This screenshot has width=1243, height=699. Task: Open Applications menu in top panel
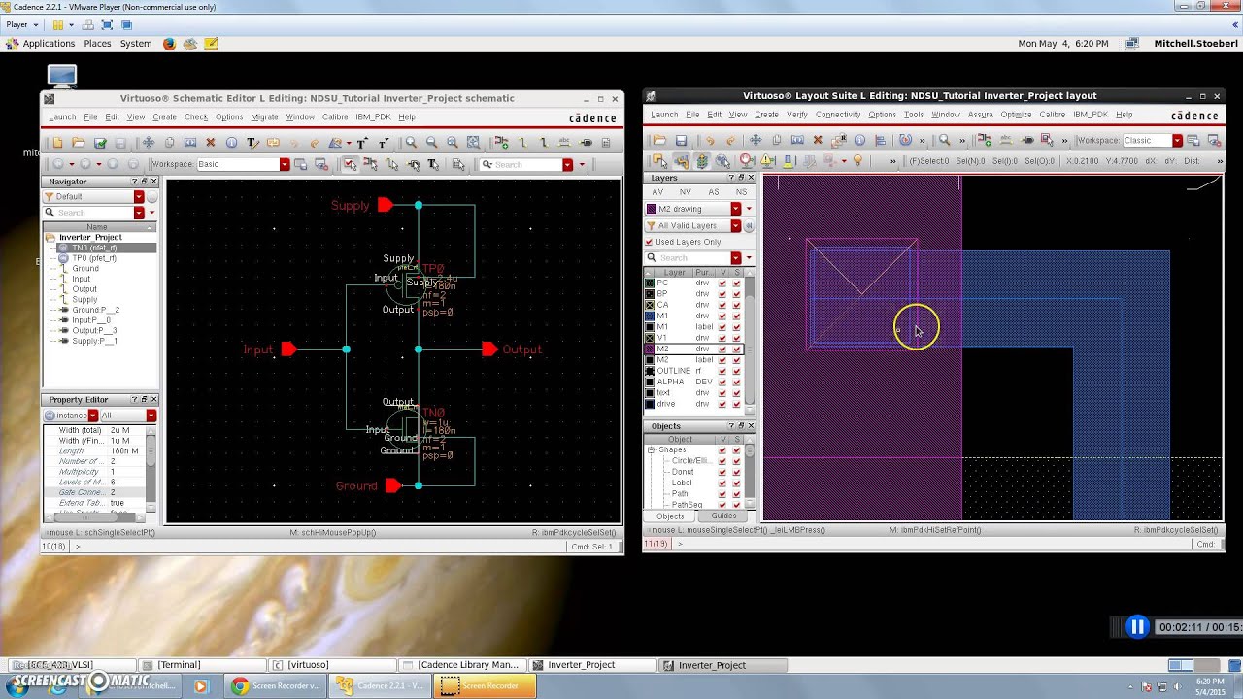point(49,44)
